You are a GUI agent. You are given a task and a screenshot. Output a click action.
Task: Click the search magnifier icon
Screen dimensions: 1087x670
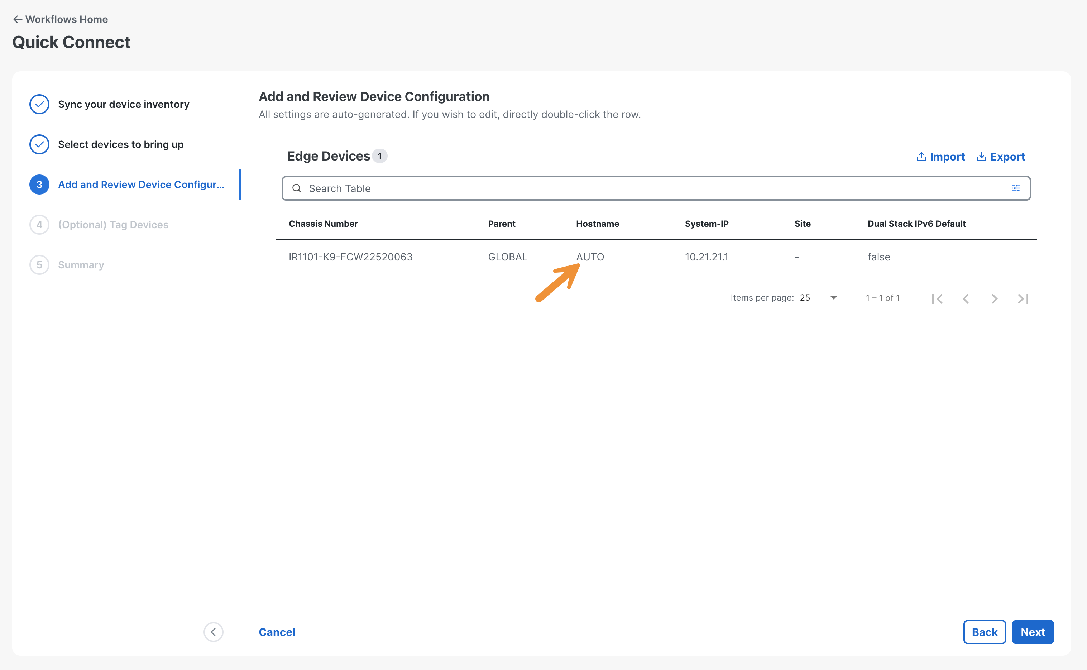coord(297,188)
